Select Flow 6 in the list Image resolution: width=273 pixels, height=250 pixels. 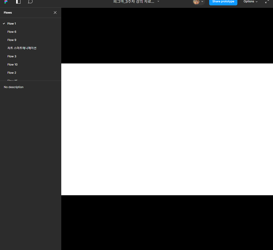click(x=31, y=32)
